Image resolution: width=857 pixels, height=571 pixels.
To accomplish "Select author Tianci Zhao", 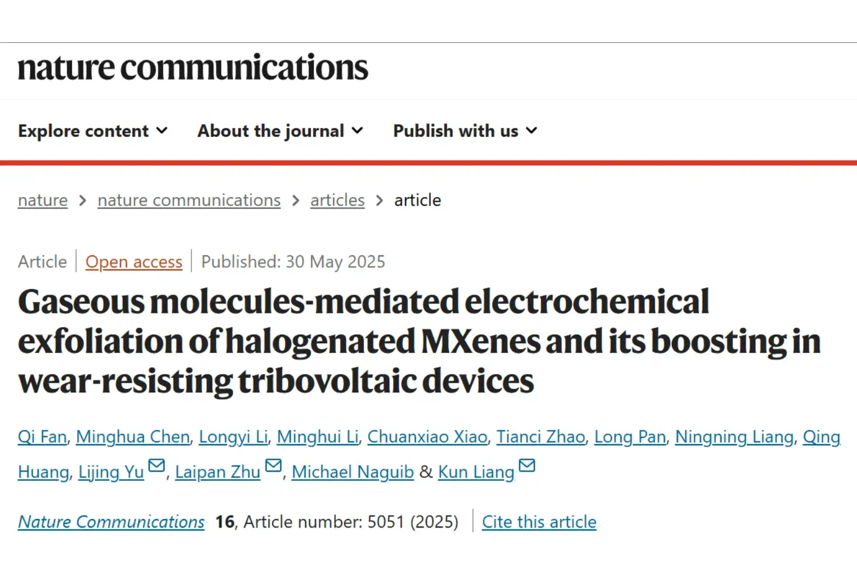I will (x=540, y=437).
